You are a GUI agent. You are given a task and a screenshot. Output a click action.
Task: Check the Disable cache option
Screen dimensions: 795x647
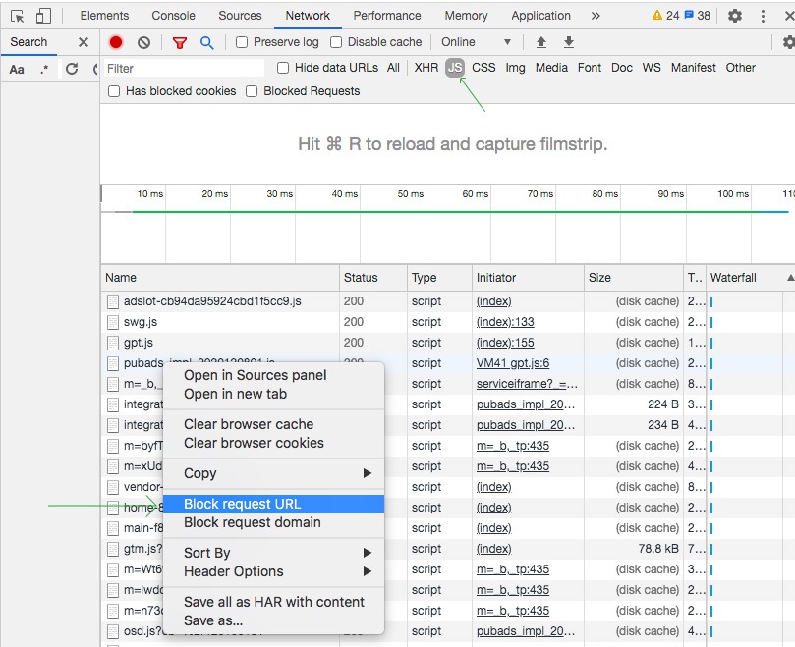pyautogui.click(x=336, y=42)
